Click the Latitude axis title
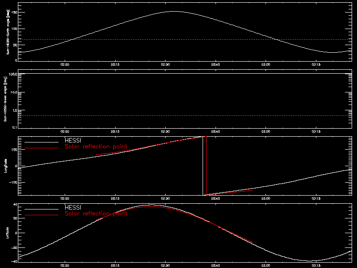 (8, 233)
